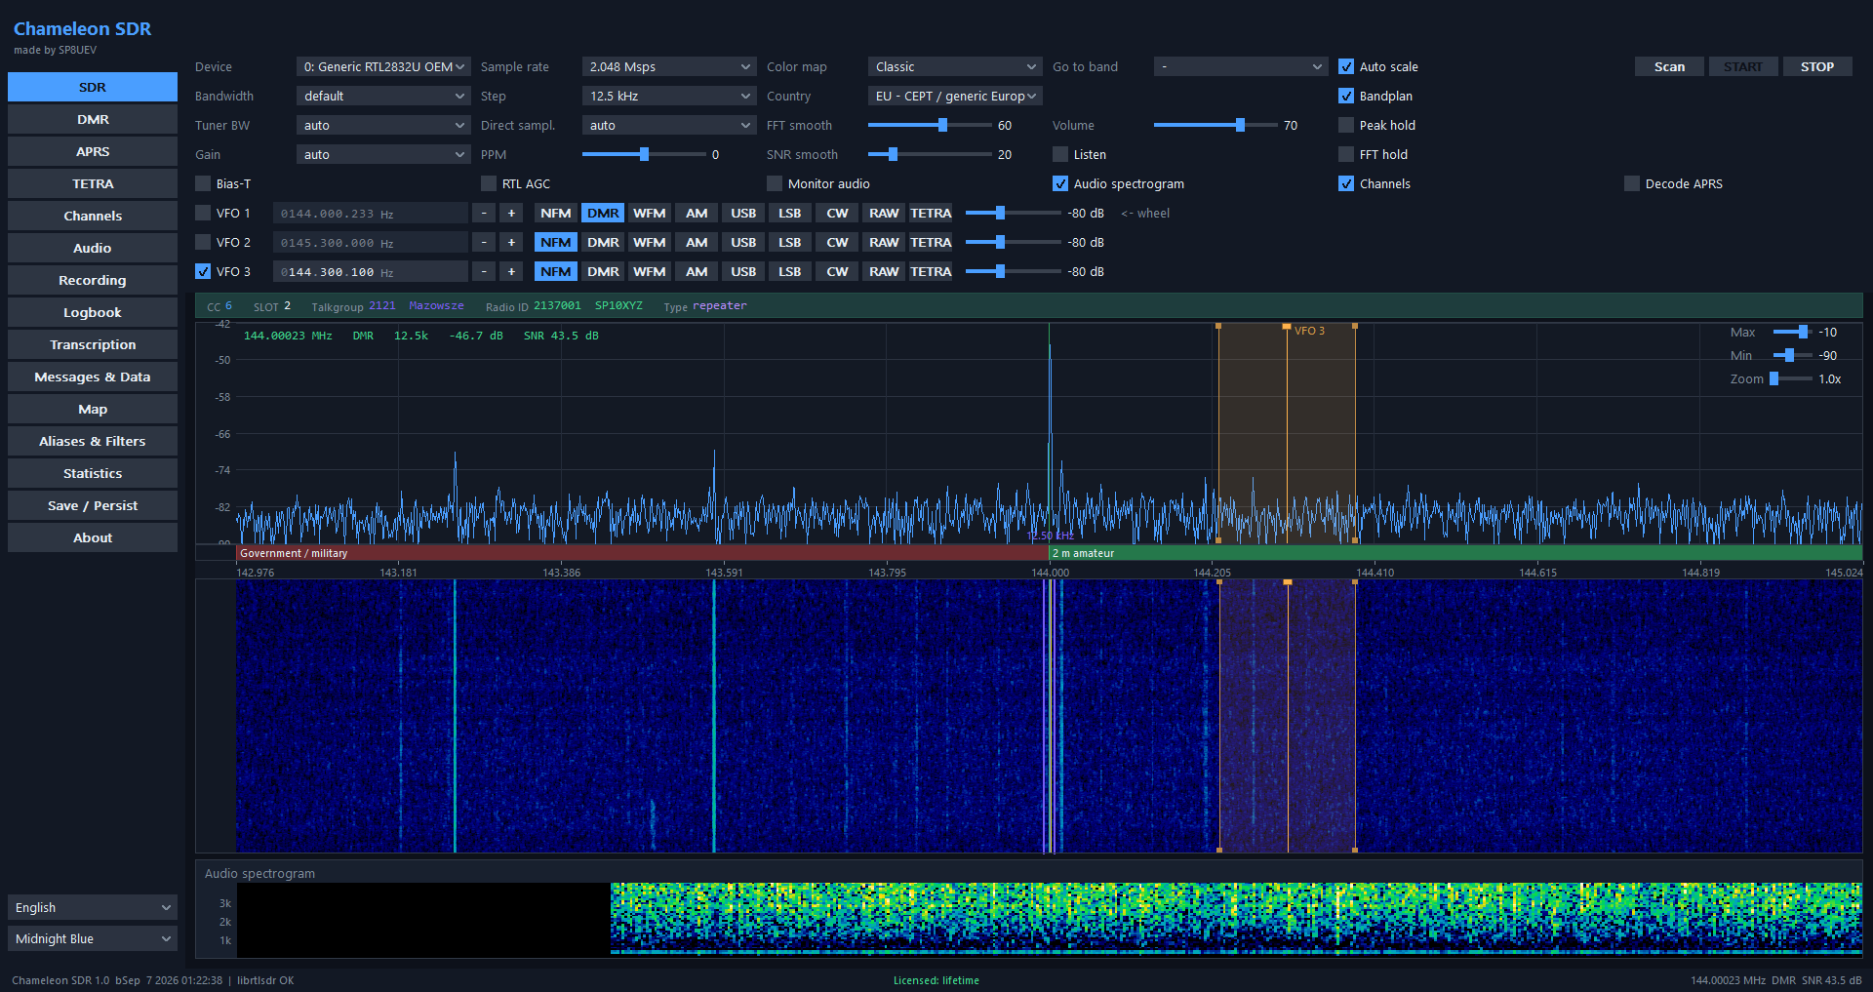Click the VFO 1 frequency field

pos(371,213)
